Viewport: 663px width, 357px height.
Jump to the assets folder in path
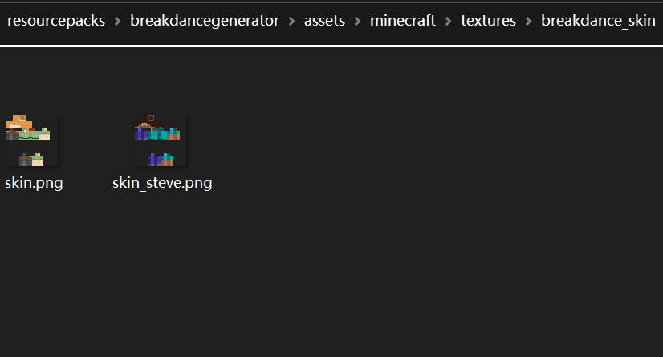pos(324,21)
